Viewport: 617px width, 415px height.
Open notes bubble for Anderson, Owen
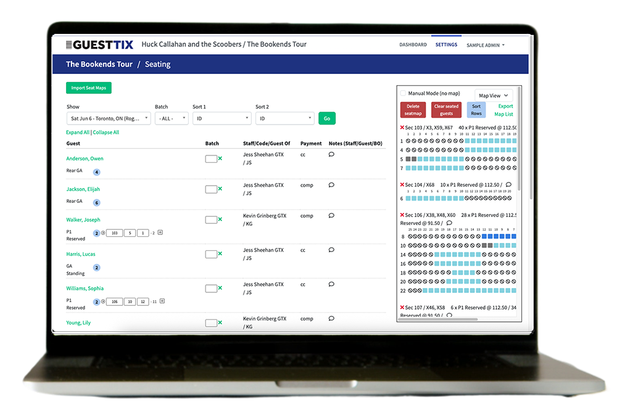pyautogui.click(x=331, y=155)
